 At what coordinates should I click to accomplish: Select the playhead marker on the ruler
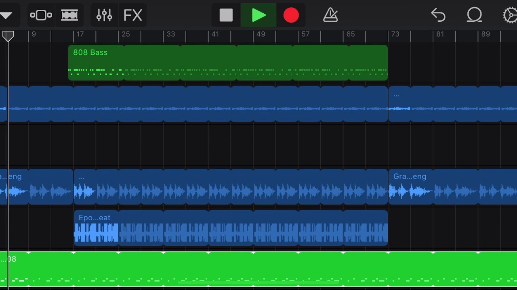[x=8, y=36]
